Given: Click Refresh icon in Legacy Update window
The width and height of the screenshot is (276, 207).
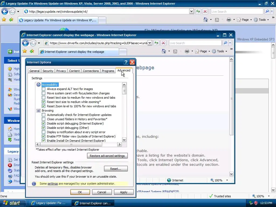Looking at the screenshot, I should (x=198, y=11).
